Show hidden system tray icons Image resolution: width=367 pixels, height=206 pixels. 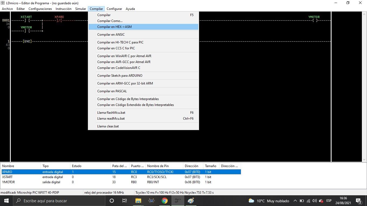[295, 201]
